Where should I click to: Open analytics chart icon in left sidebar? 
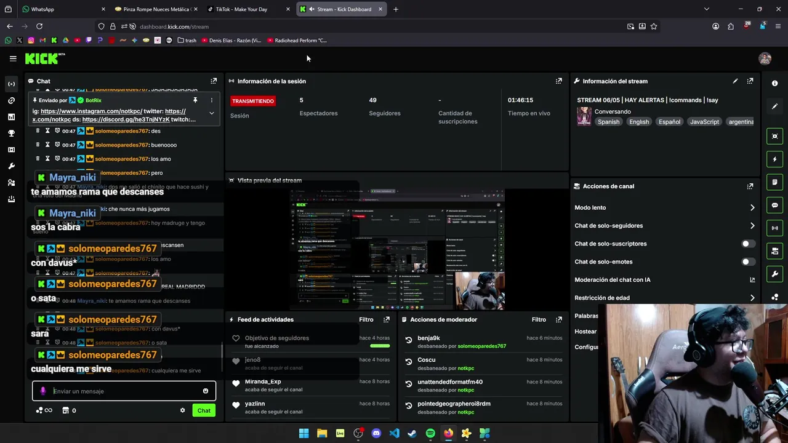click(11, 117)
